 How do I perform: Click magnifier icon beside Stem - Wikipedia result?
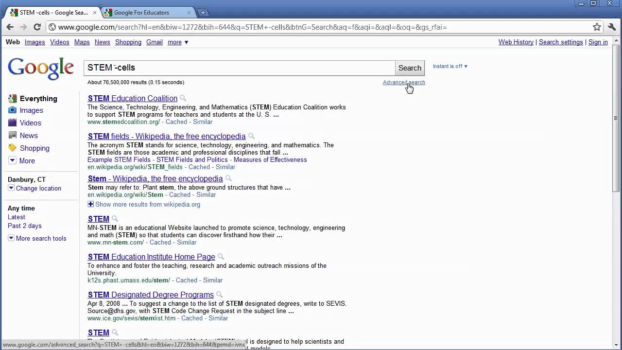(228, 178)
